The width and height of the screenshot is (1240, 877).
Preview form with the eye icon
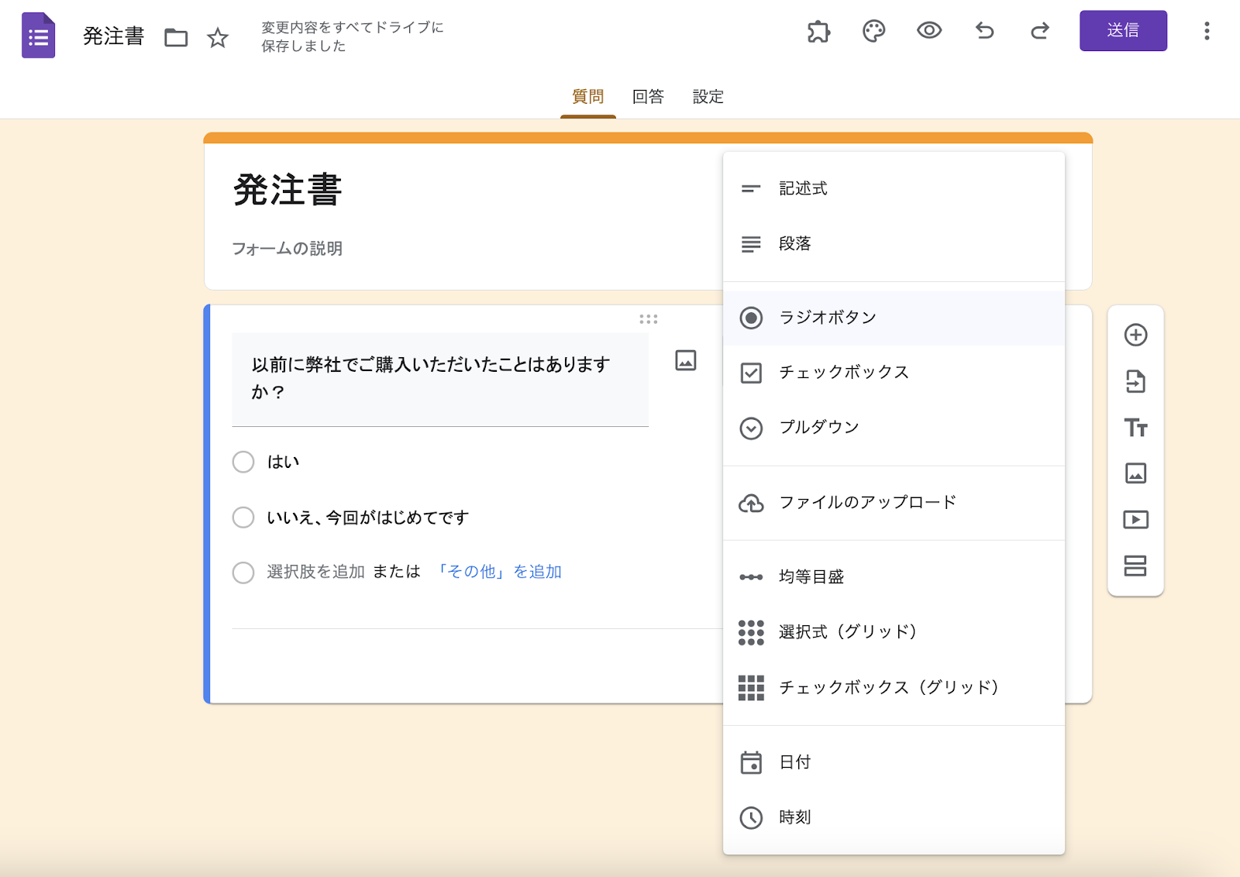pos(928,31)
